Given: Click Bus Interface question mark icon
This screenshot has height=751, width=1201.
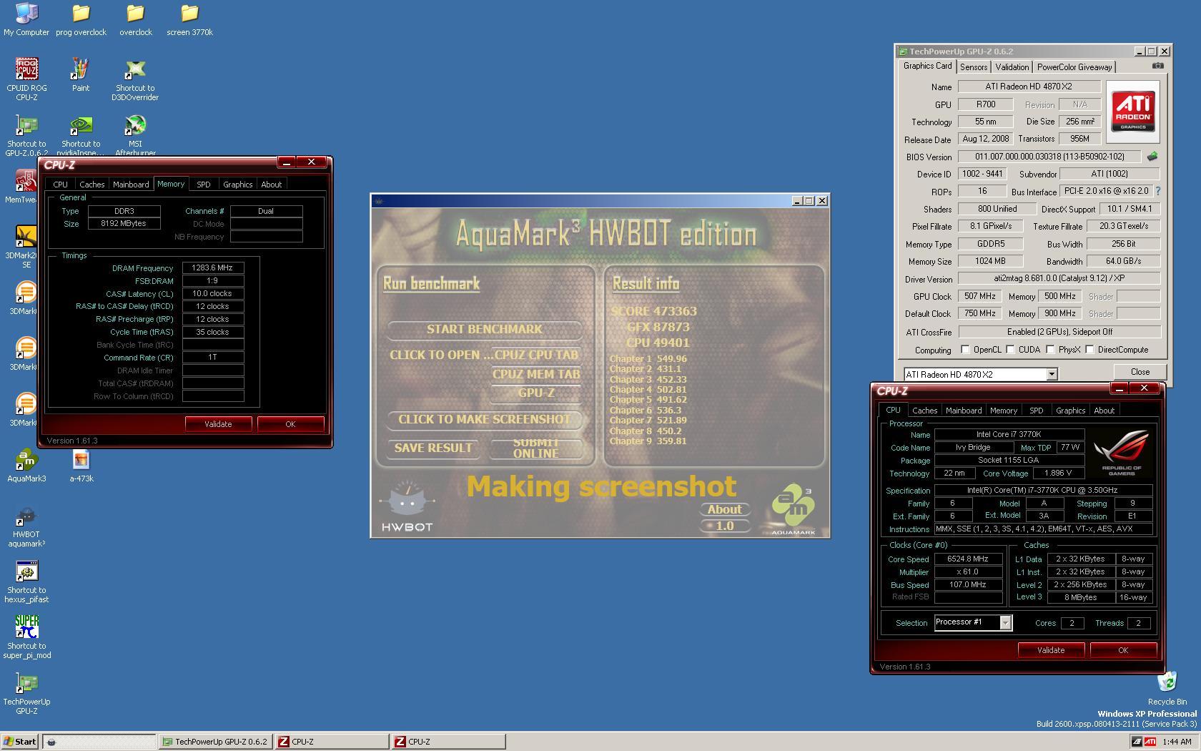Looking at the screenshot, I should coord(1158,191).
